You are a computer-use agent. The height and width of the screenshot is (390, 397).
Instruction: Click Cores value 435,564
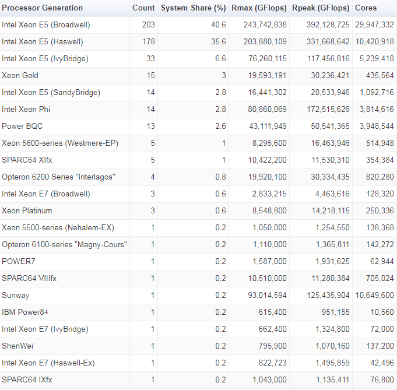coord(380,75)
